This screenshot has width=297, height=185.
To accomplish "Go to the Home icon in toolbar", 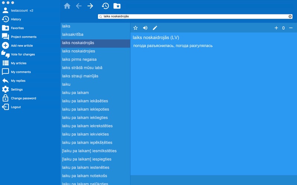I will pyautogui.click(x=67, y=6).
